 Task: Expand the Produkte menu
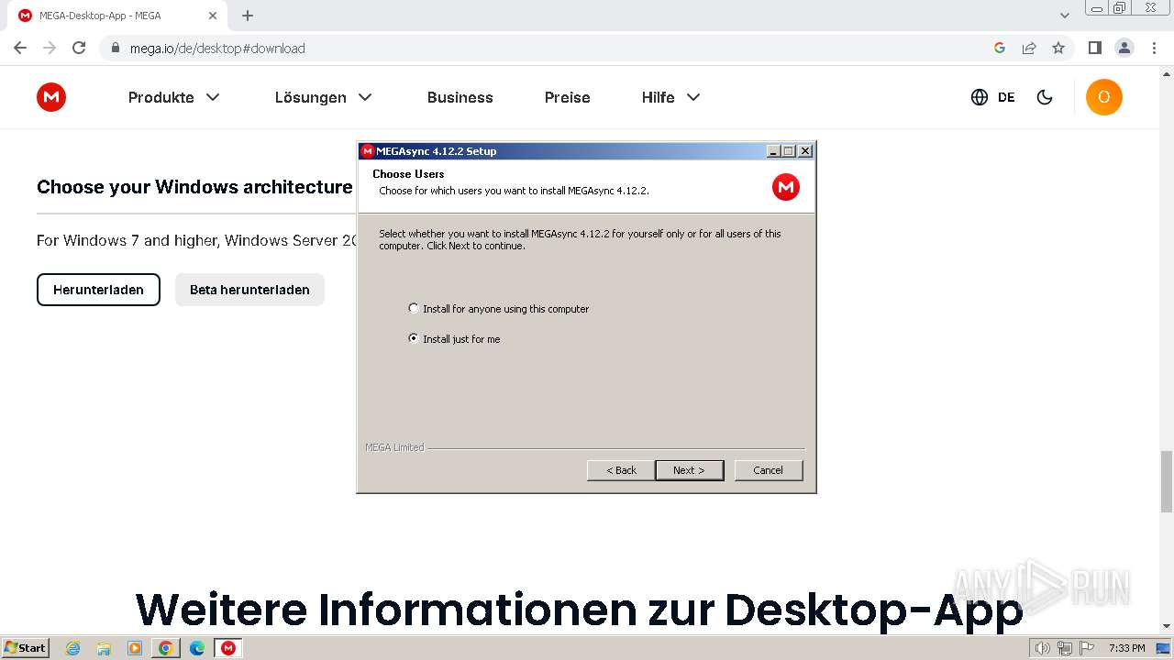pos(174,97)
